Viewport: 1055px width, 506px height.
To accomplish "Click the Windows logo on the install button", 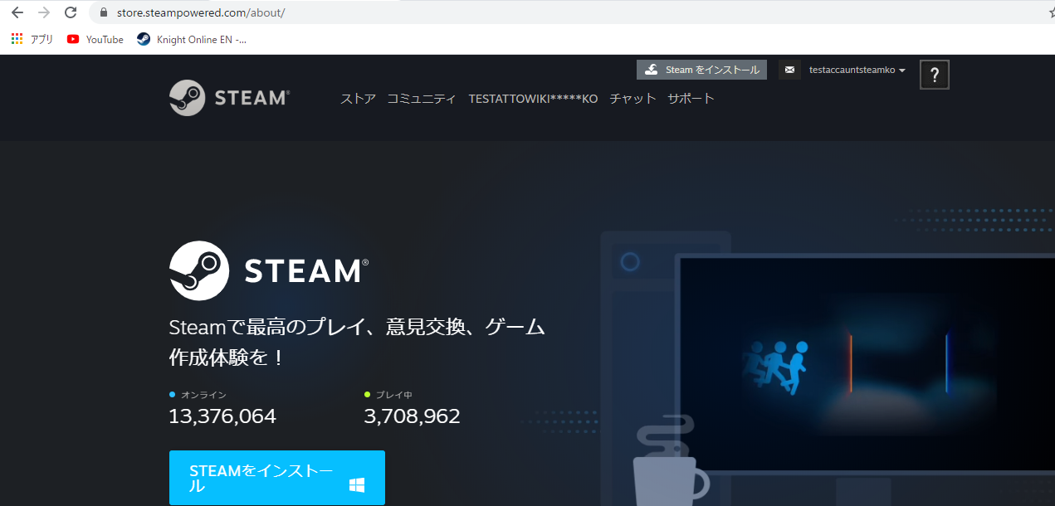I will click(x=357, y=485).
